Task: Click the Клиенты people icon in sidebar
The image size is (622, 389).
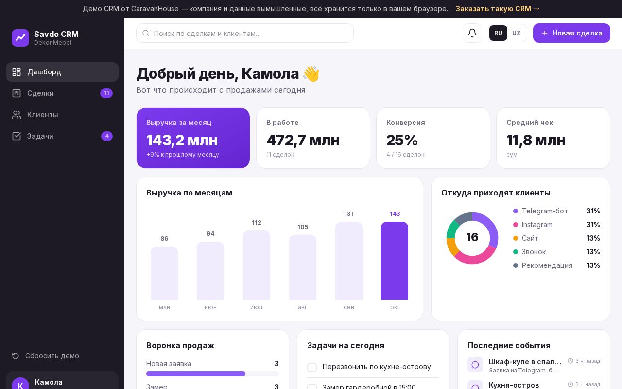Action: [17, 115]
